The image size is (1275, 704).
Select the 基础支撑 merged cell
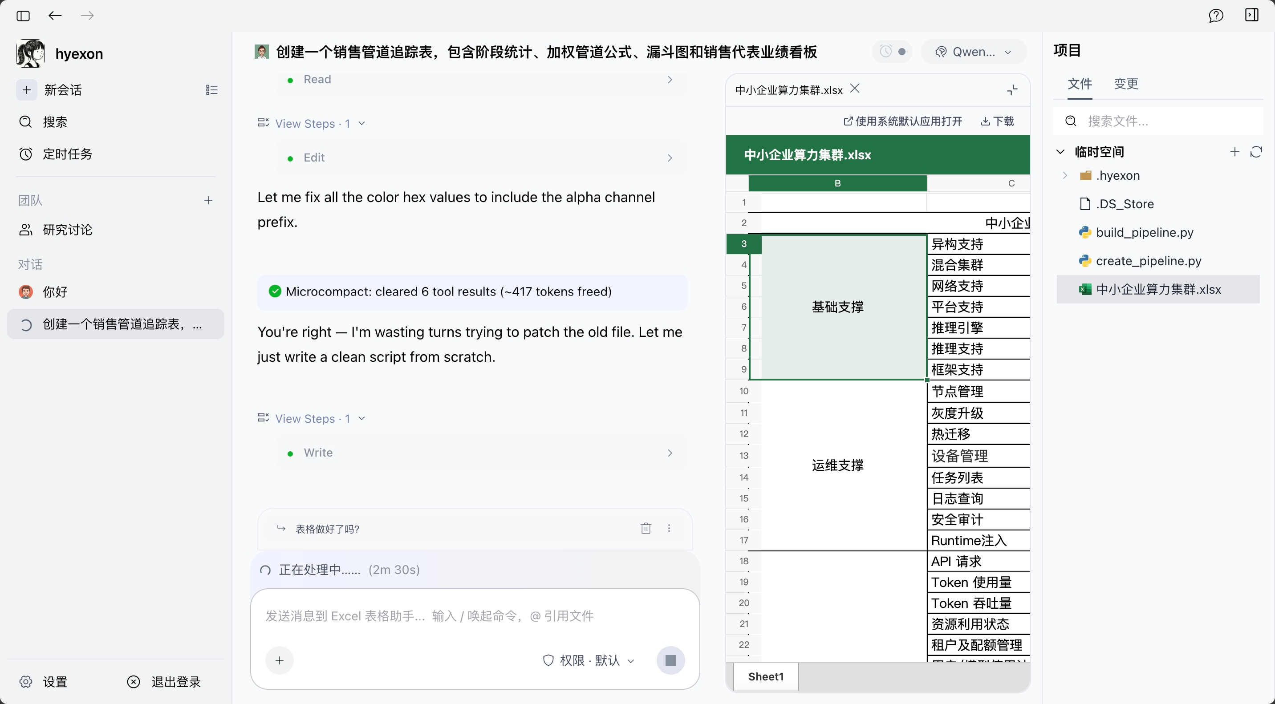[837, 307]
